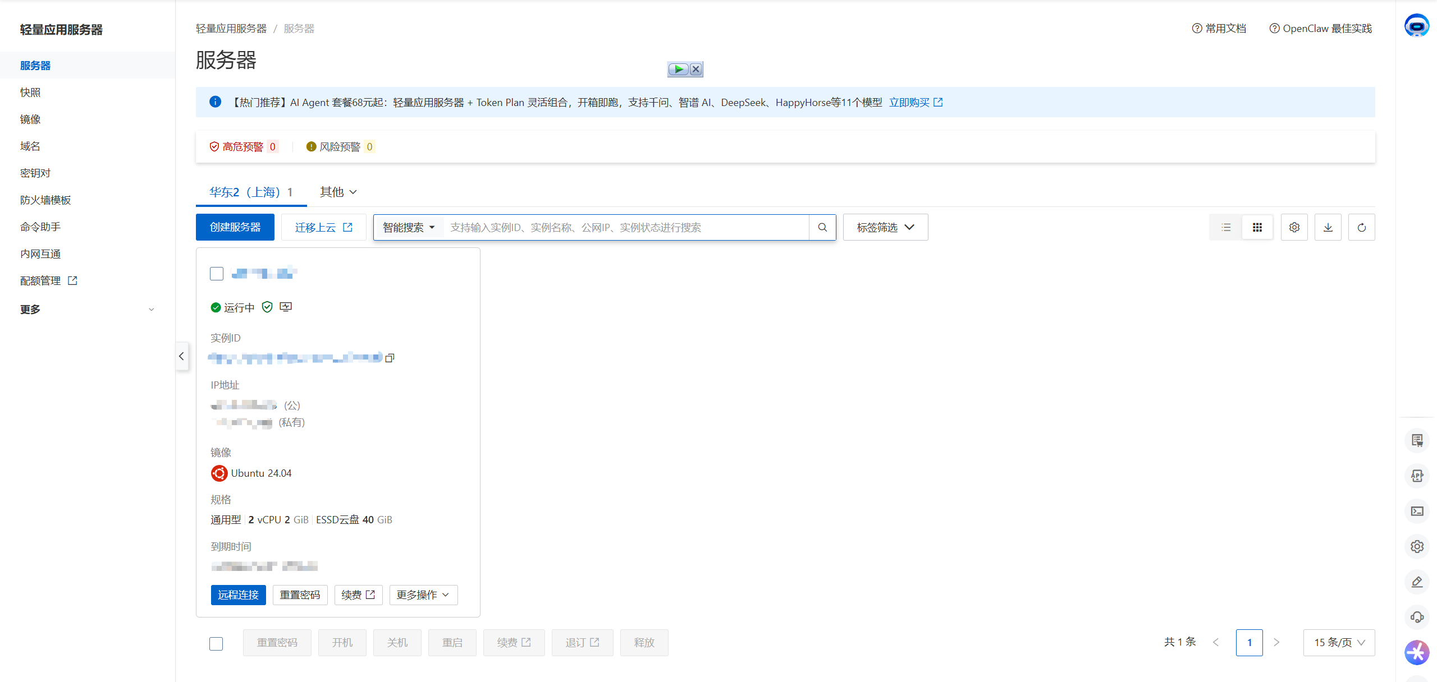Switch to list view layout
This screenshot has height=682, width=1437.
1226,227
